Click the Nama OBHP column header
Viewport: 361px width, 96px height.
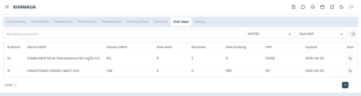pos(37,47)
